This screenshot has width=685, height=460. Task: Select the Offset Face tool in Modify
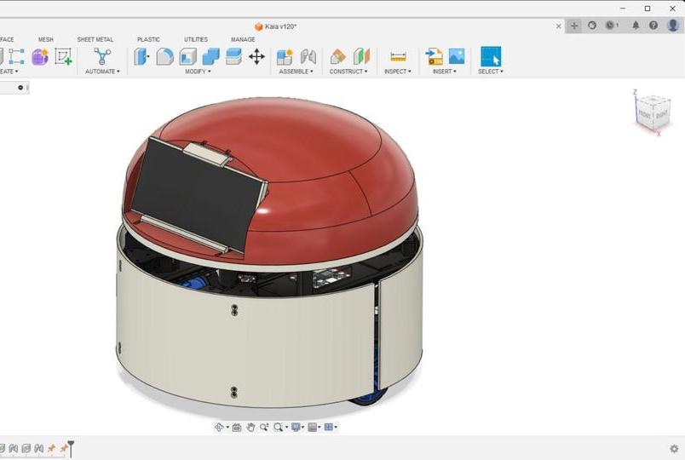[233, 57]
